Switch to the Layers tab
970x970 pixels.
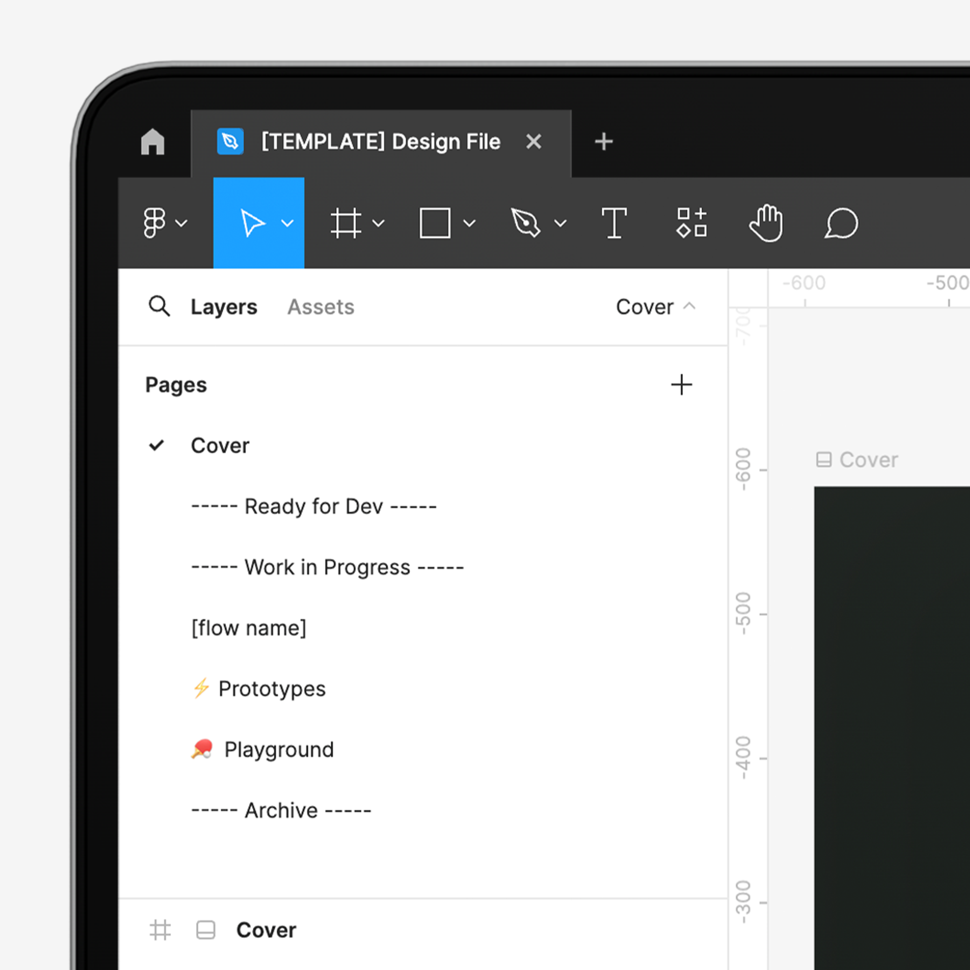click(x=224, y=307)
